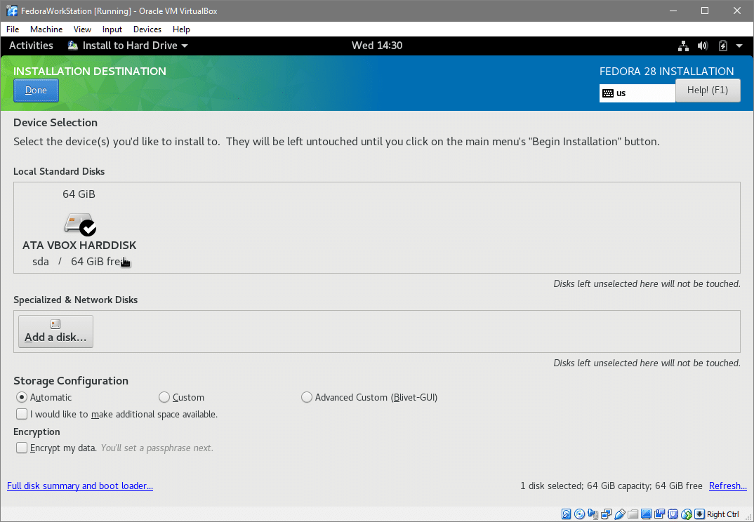This screenshot has width=754, height=522.
Task: Open VirtualBox Input menu
Action: (112, 29)
